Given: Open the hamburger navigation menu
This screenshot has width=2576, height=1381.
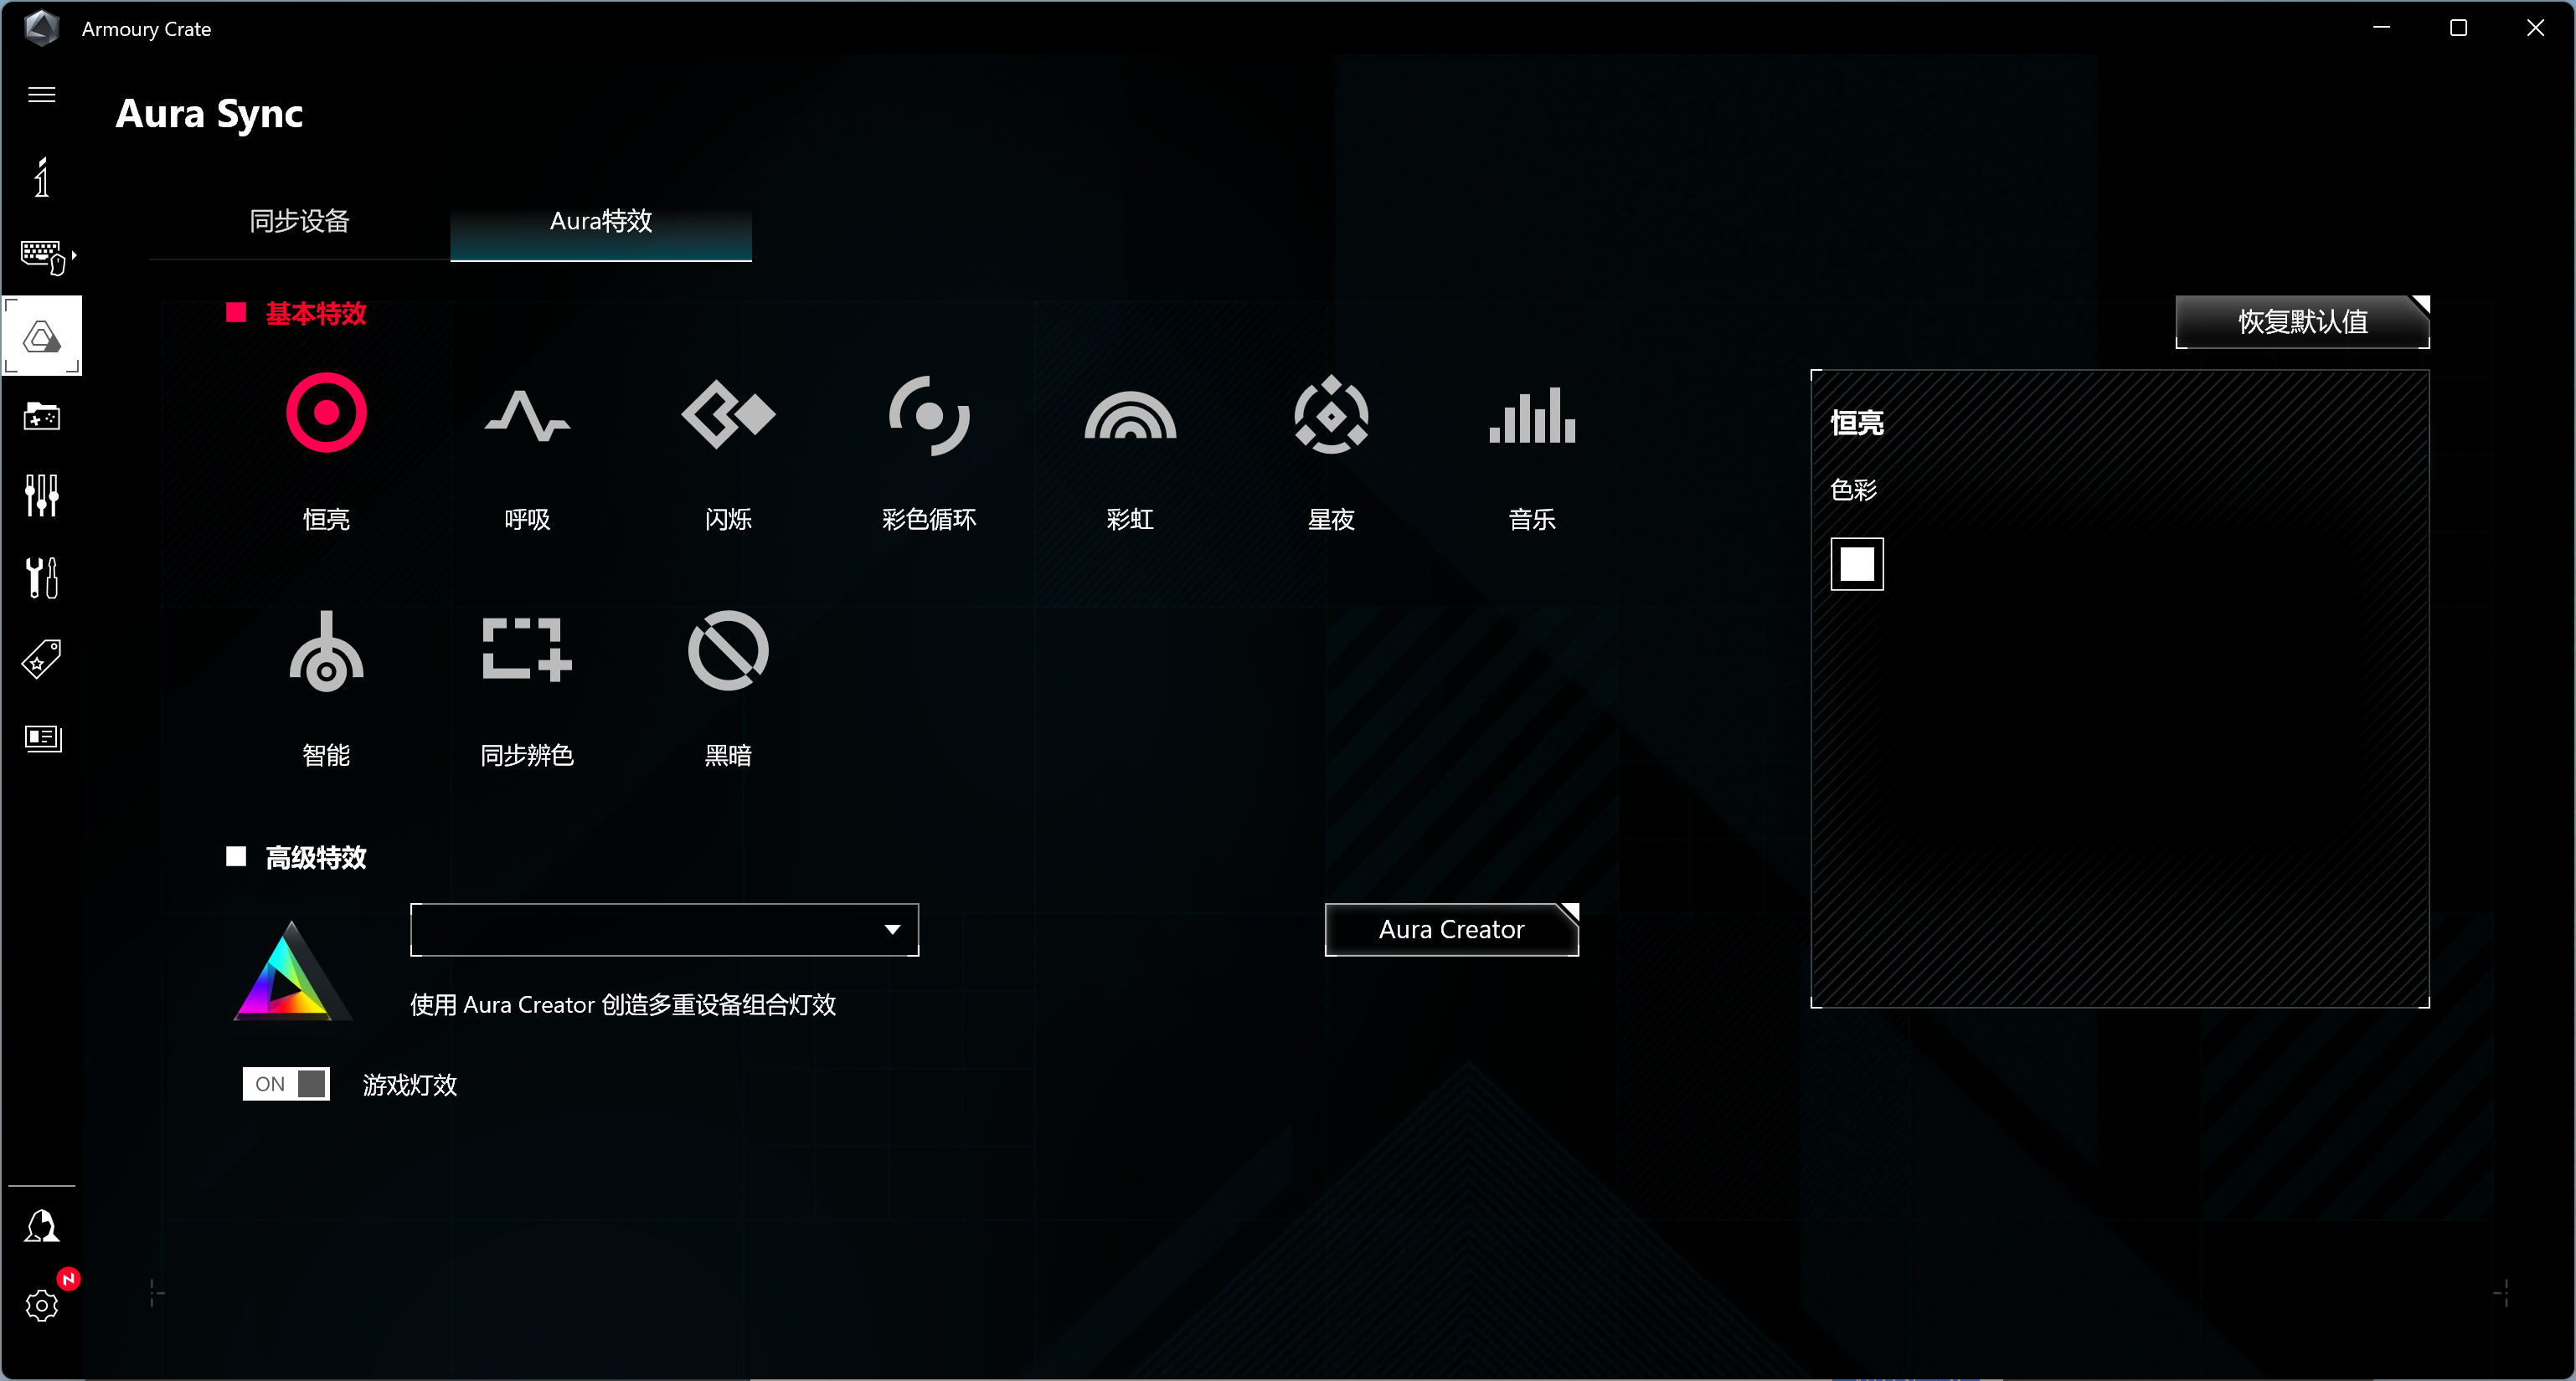Looking at the screenshot, I should 41,95.
